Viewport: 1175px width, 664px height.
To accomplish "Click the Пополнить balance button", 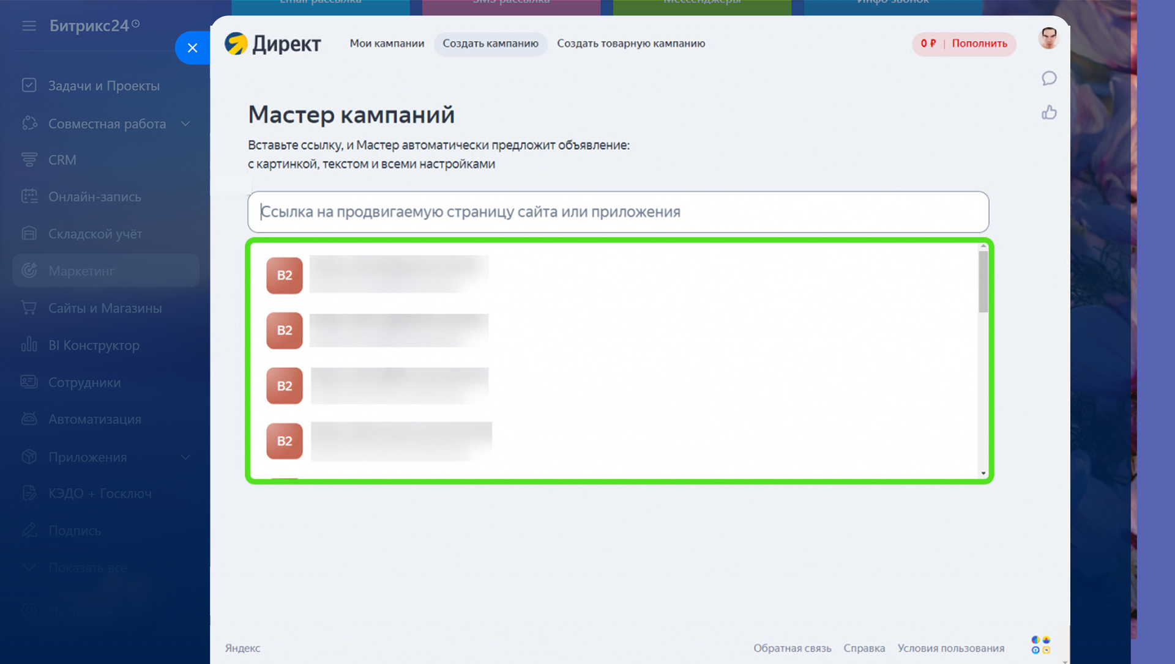I will [979, 43].
